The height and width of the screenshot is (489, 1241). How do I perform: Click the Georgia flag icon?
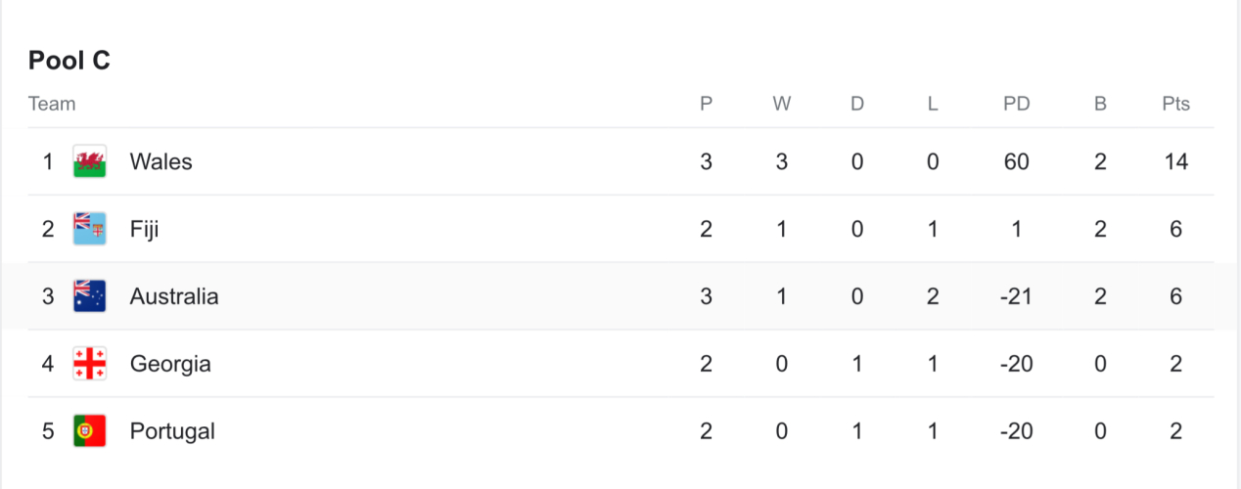click(90, 364)
